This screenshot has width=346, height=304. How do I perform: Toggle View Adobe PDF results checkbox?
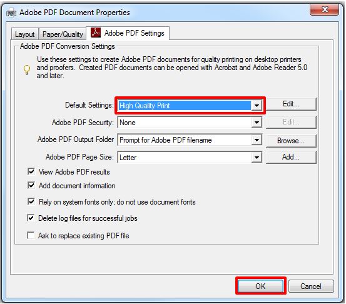point(31,171)
